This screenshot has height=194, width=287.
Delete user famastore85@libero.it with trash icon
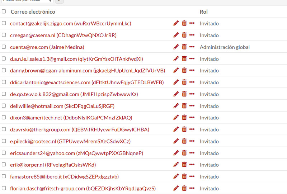[184, 176]
